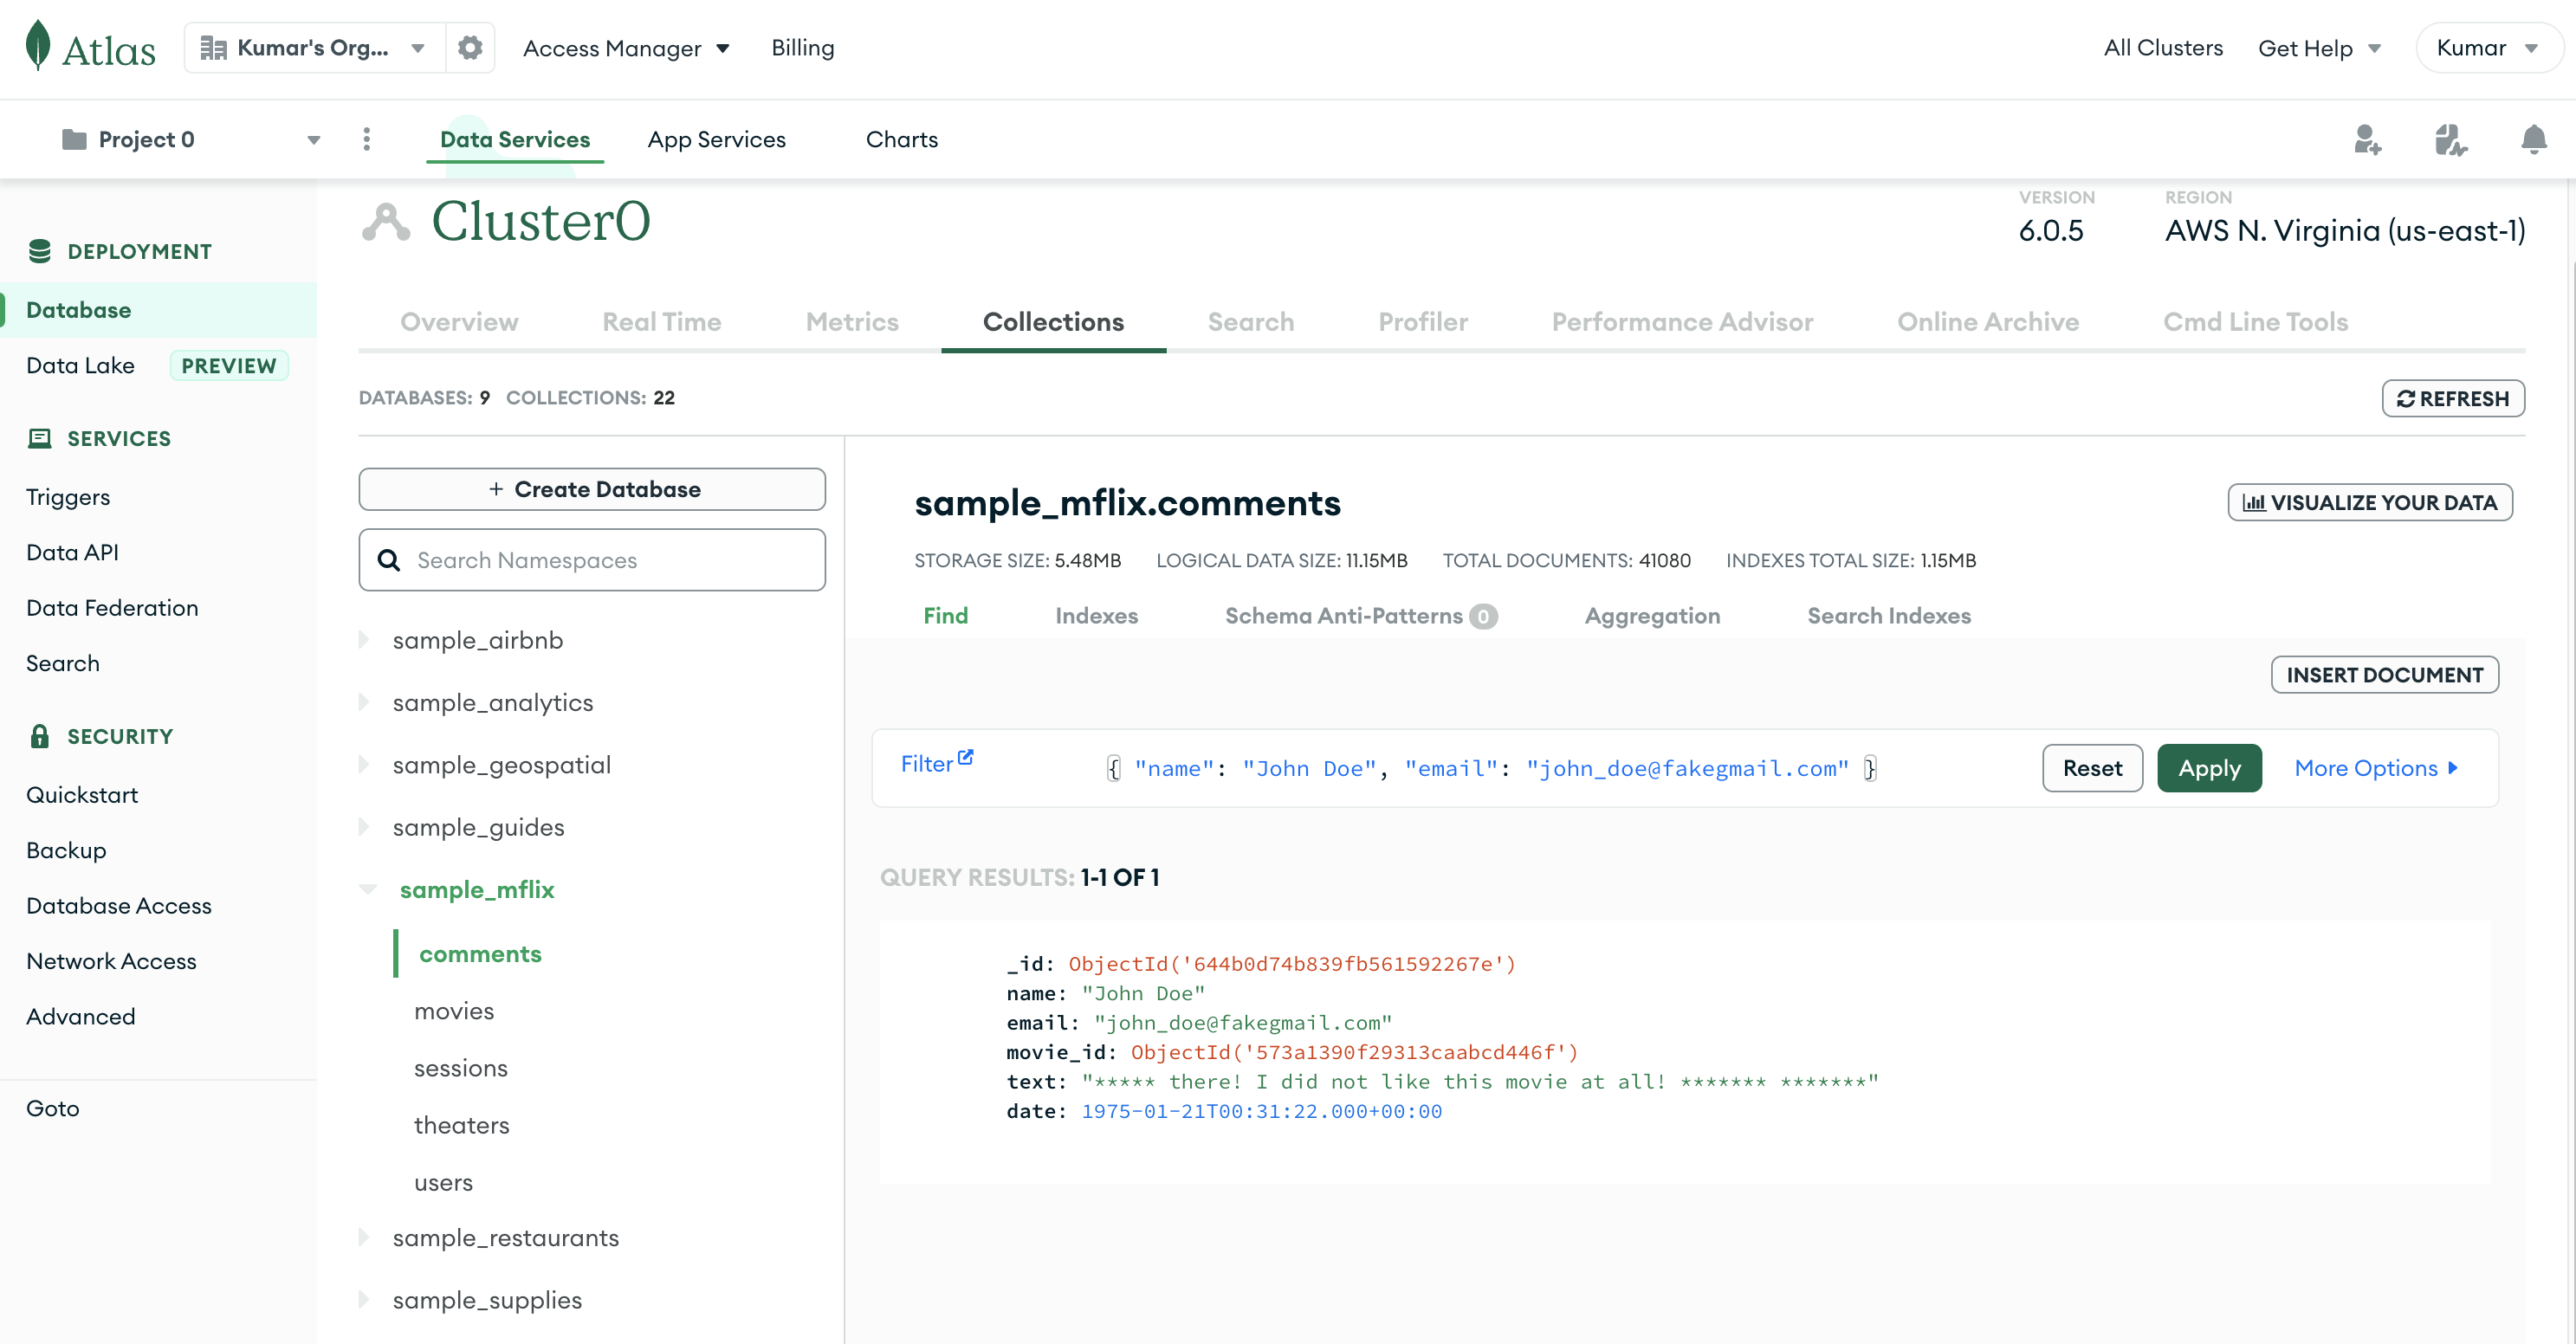Open Triggers in the sidebar
2576x1344 pixels.
(68, 496)
